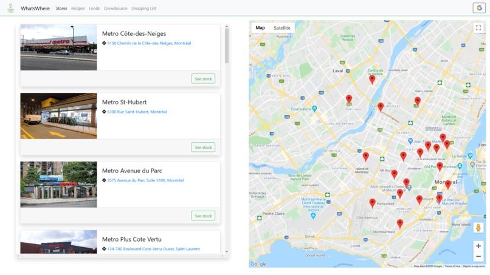Open the Crowdsource page
Screen dimensions: 490x275
tap(116, 8)
